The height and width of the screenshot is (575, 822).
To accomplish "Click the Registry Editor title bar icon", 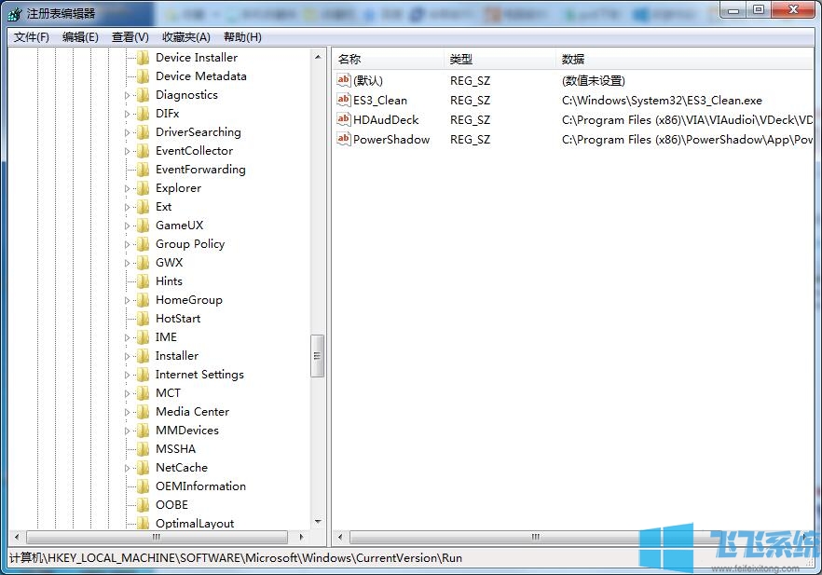I will click(13, 15).
